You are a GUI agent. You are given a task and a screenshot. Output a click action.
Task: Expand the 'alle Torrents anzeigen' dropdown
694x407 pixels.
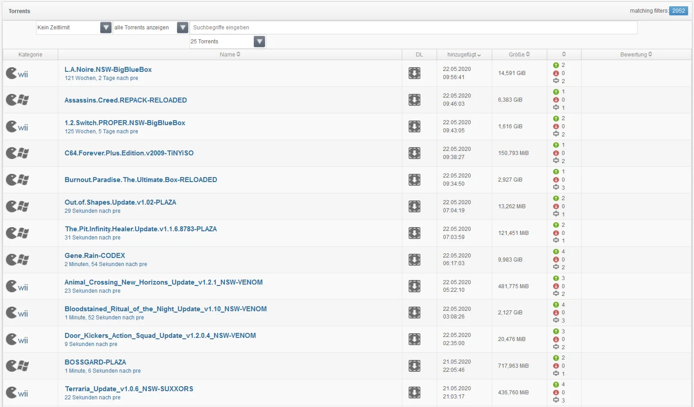pyautogui.click(x=182, y=28)
